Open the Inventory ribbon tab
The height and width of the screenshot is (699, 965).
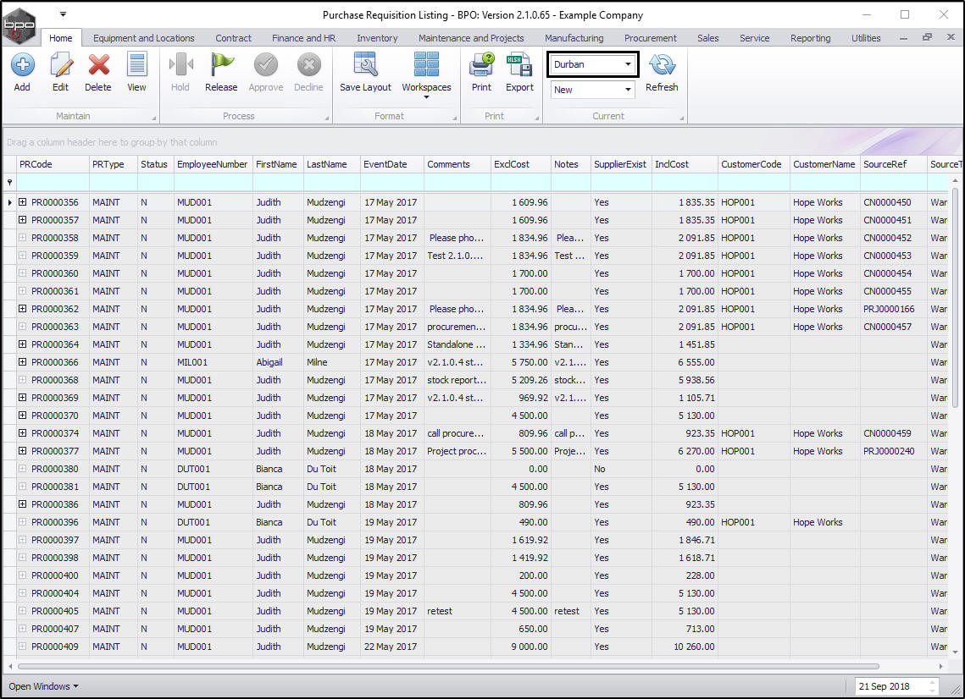pos(377,38)
